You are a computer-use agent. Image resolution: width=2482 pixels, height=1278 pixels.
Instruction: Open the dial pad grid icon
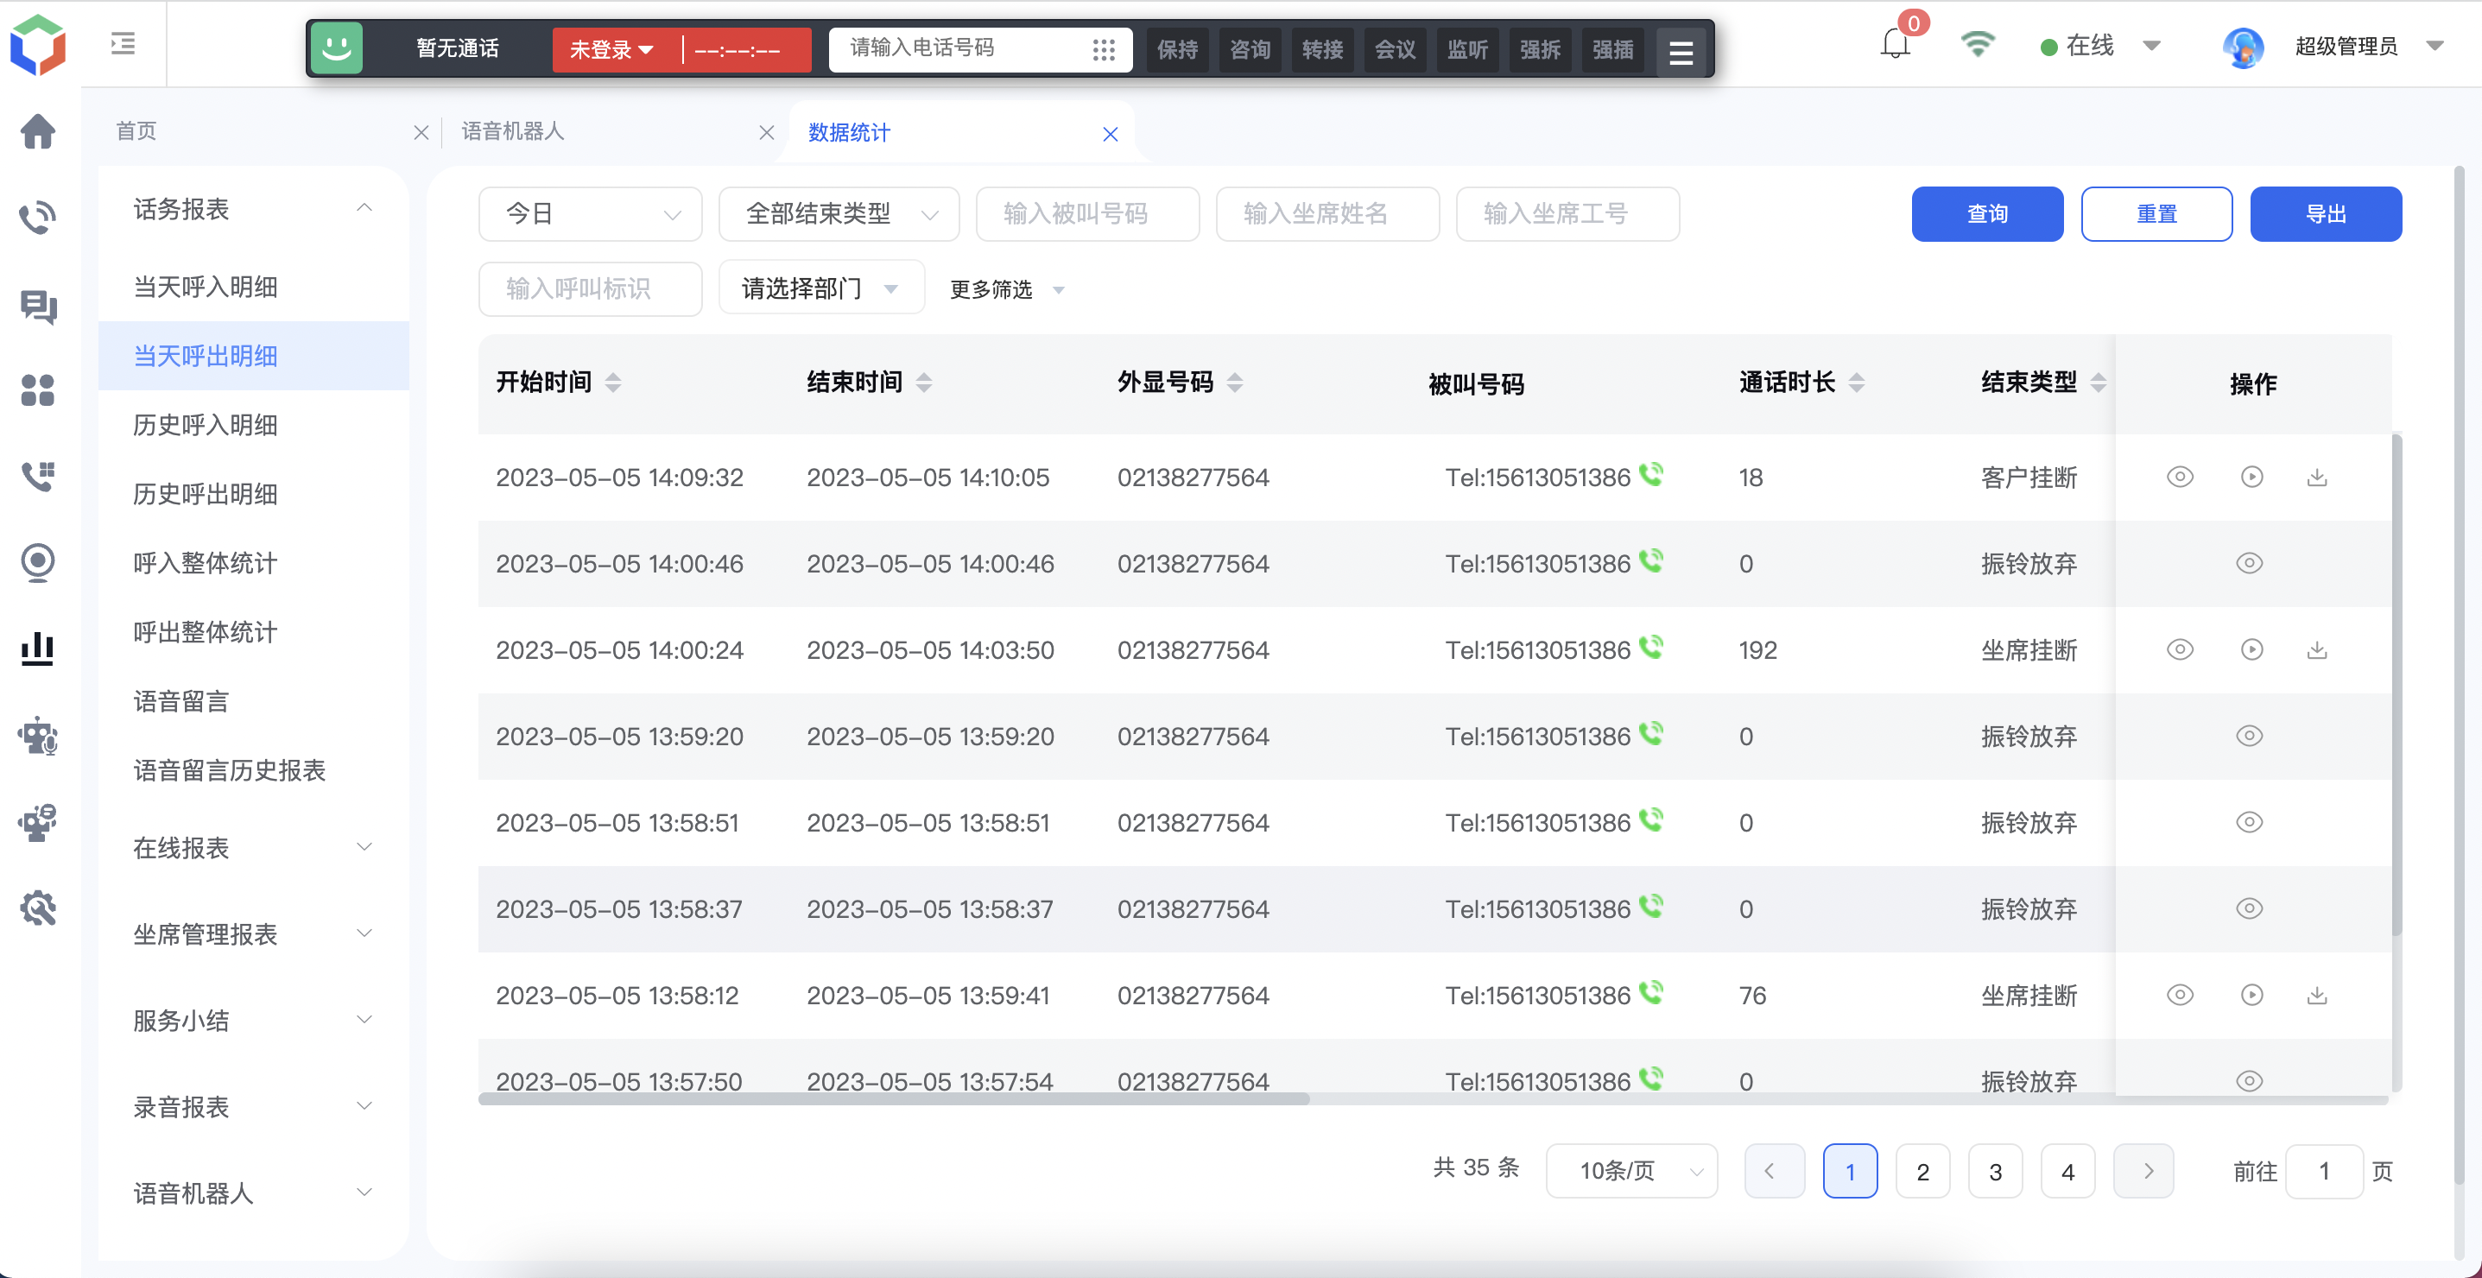[x=1105, y=49]
